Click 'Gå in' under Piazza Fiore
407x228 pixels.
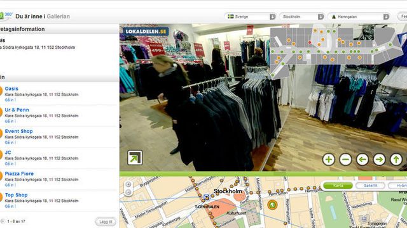click(x=10, y=185)
